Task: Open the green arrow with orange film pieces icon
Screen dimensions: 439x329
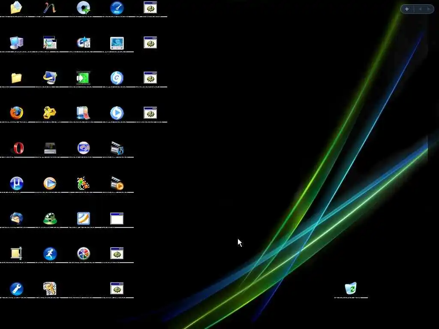Action: click(x=83, y=183)
